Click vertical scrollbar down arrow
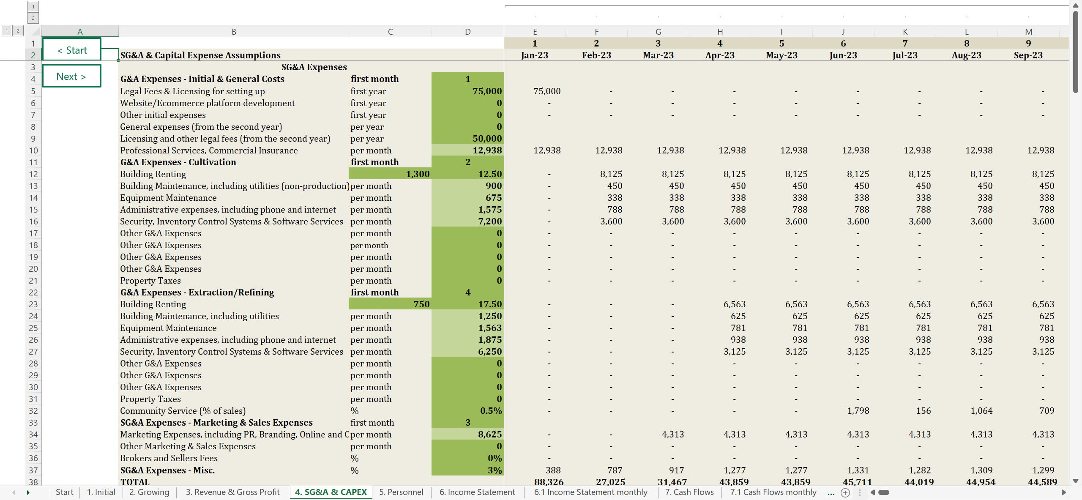The width and height of the screenshot is (1082, 500). click(x=1076, y=481)
